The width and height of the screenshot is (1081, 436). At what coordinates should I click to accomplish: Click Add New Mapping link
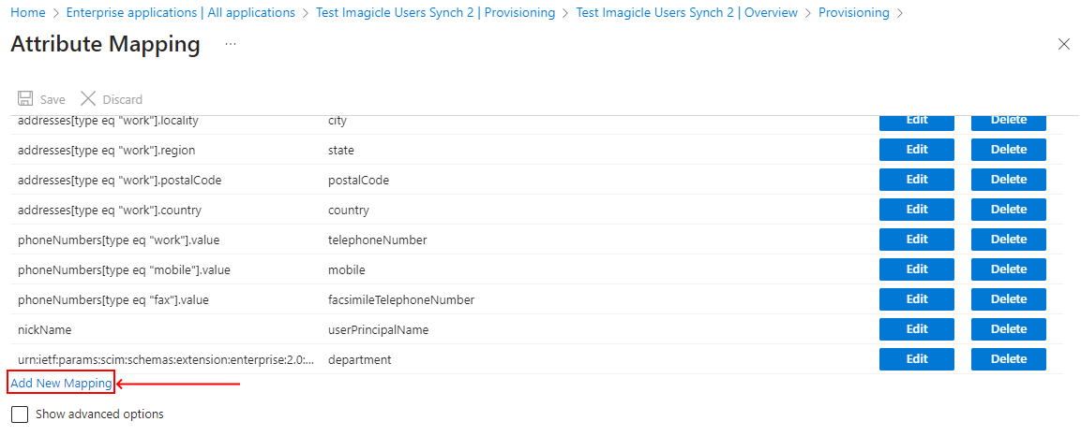click(61, 383)
